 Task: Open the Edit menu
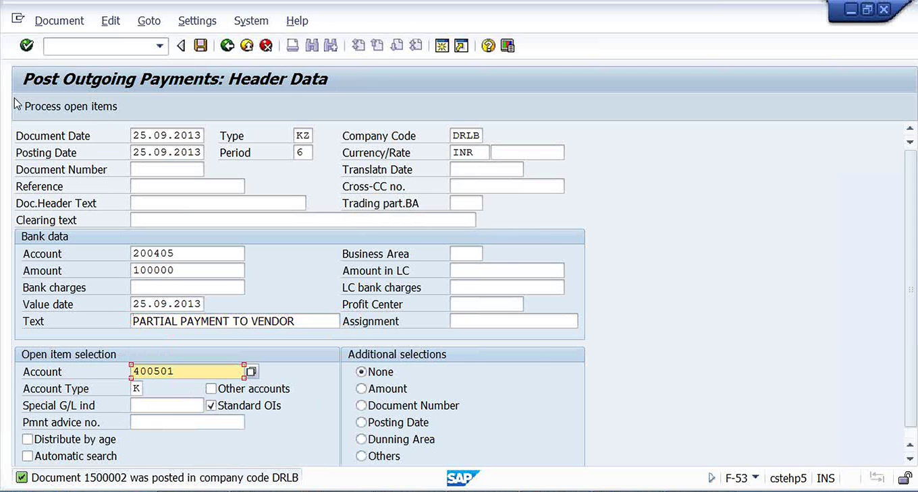(x=111, y=21)
